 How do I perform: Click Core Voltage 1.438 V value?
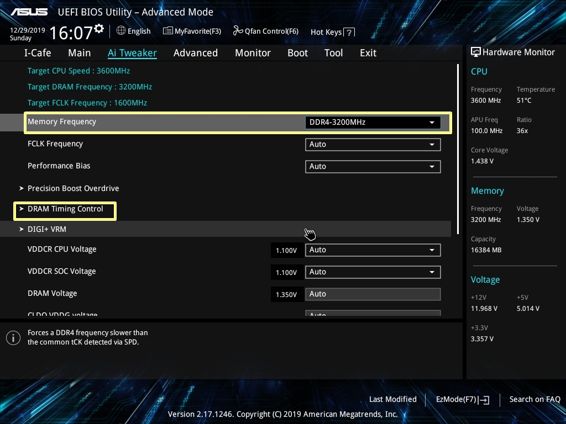pos(482,161)
